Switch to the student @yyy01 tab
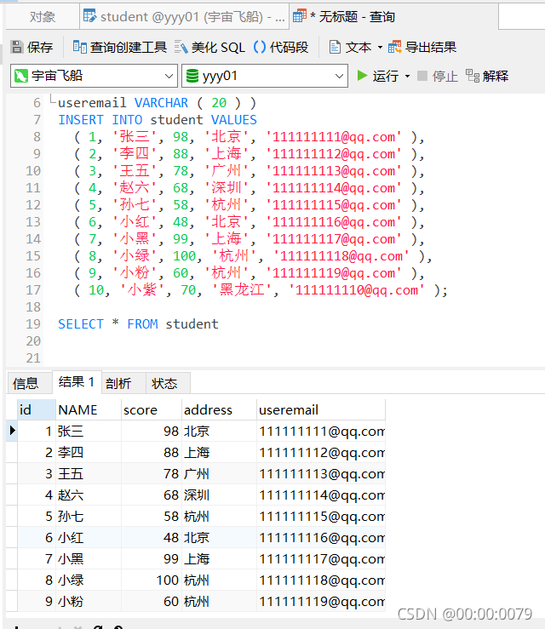Image resolution: width=545 pixels, height=629 pixels. click(184, 17)
